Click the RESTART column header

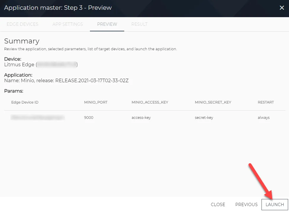coord(266,102)
